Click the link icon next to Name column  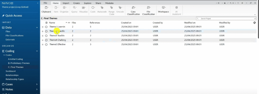point(69,23)
